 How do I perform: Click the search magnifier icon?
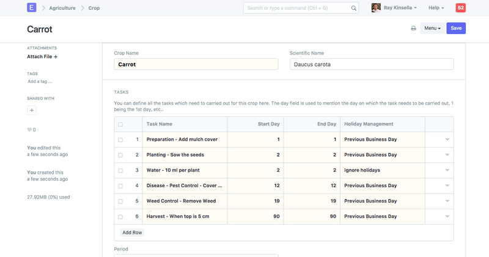[x=354, y=8]
